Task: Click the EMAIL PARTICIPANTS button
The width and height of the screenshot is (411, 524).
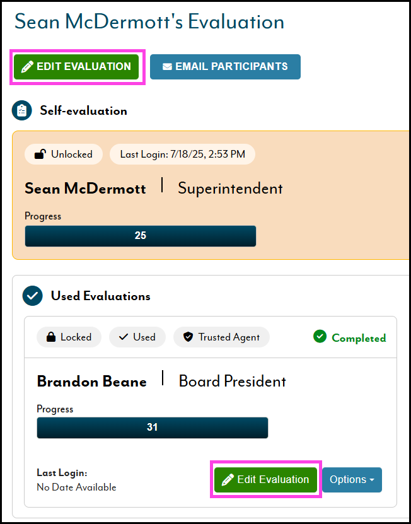Action: pos(225,67)
